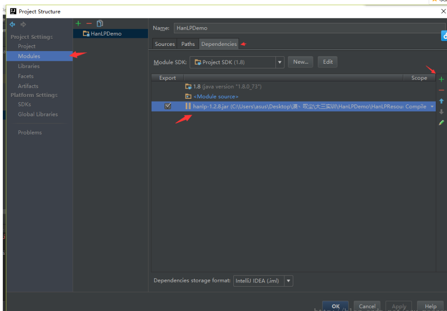The image size is (447, 311).
Task: Click the 1.8 JDK folder icon
Action: pos(188,86)
